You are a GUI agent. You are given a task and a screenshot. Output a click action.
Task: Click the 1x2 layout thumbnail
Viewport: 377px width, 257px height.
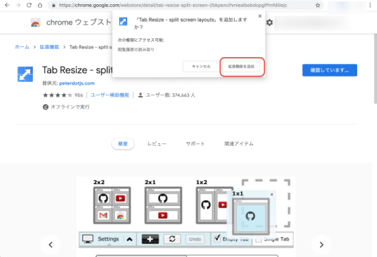[211, 205]
